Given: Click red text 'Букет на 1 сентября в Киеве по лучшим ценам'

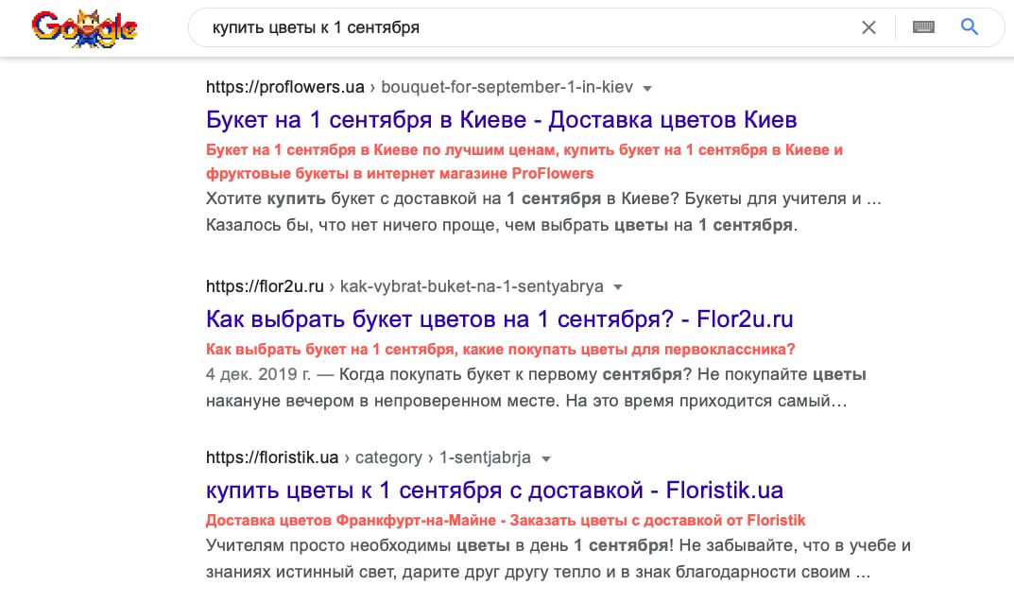Looking at the screenshot, I should coord(380,150).
